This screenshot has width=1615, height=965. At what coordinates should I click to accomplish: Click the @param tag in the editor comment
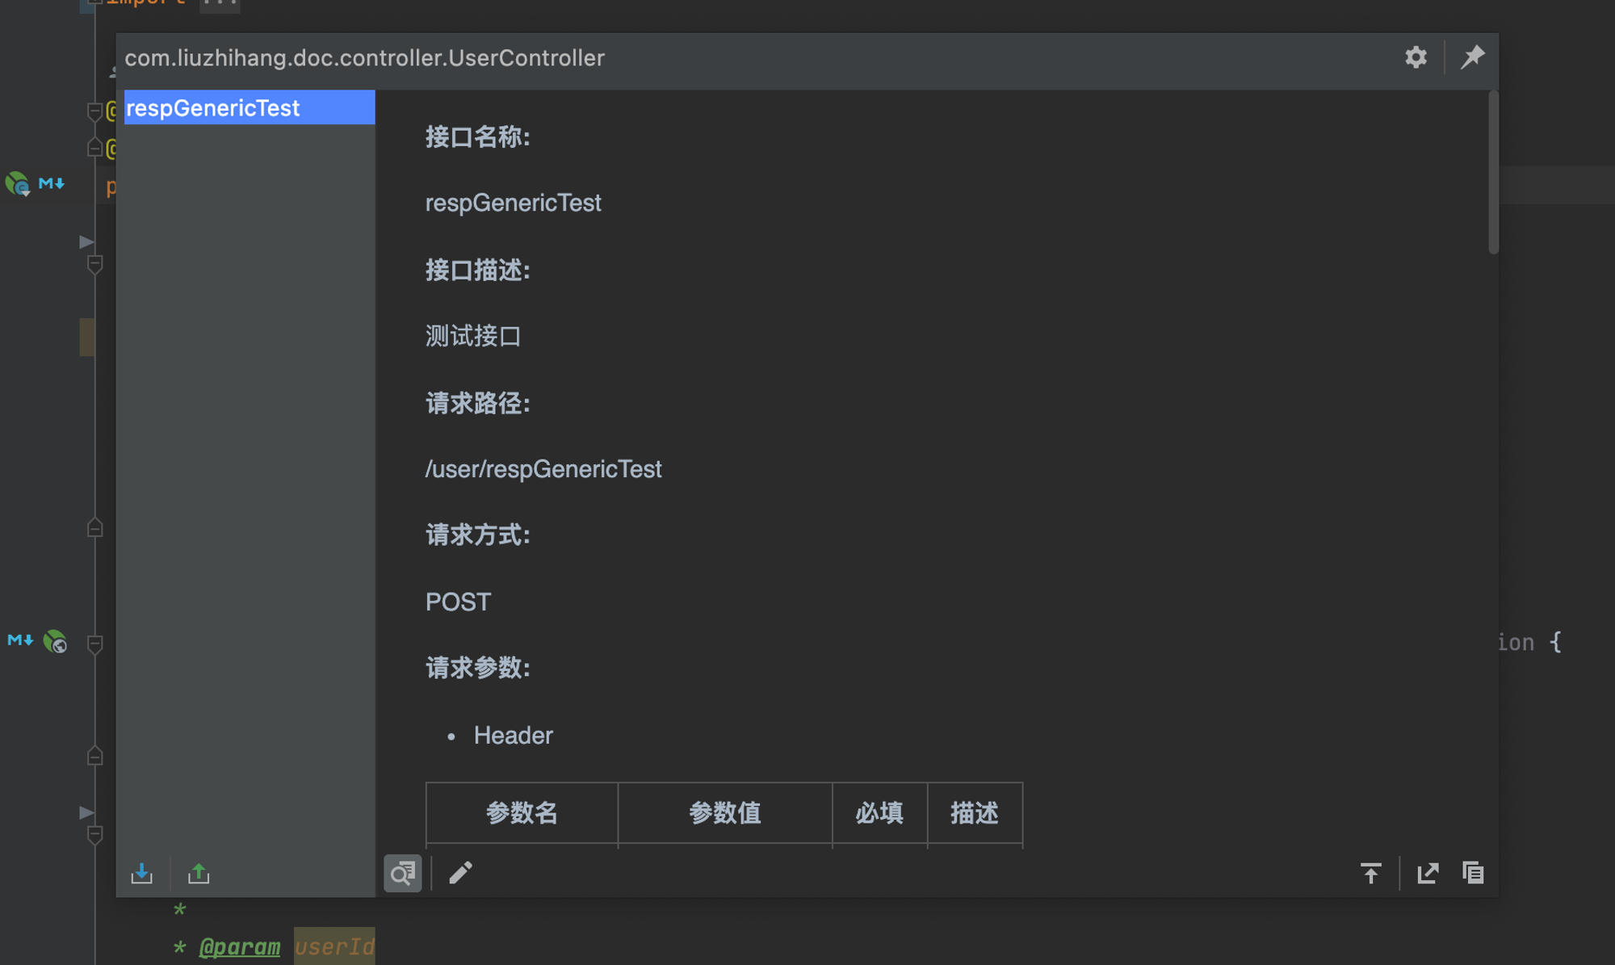[x=240, y=946]
